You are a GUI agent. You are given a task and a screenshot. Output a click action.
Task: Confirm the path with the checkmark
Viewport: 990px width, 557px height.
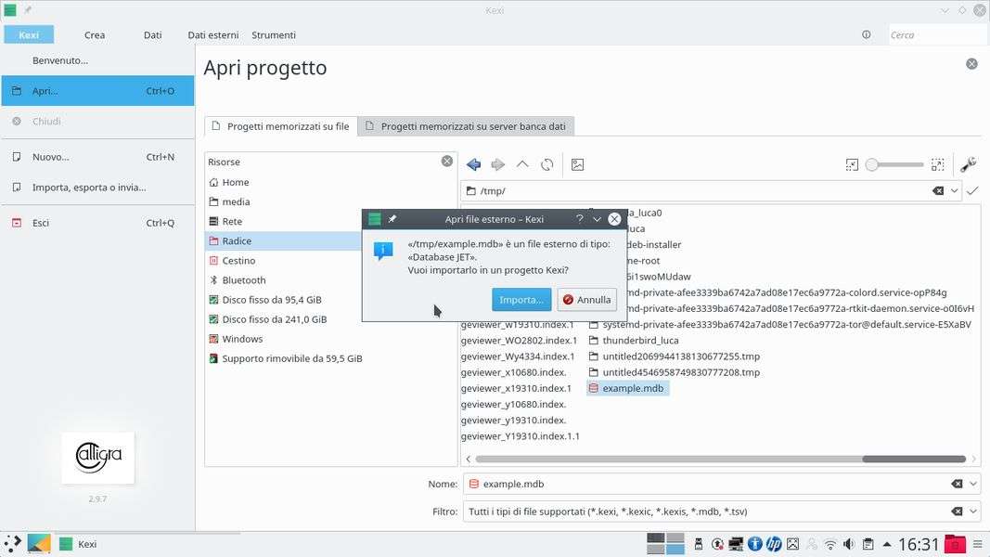coord(972,190)
